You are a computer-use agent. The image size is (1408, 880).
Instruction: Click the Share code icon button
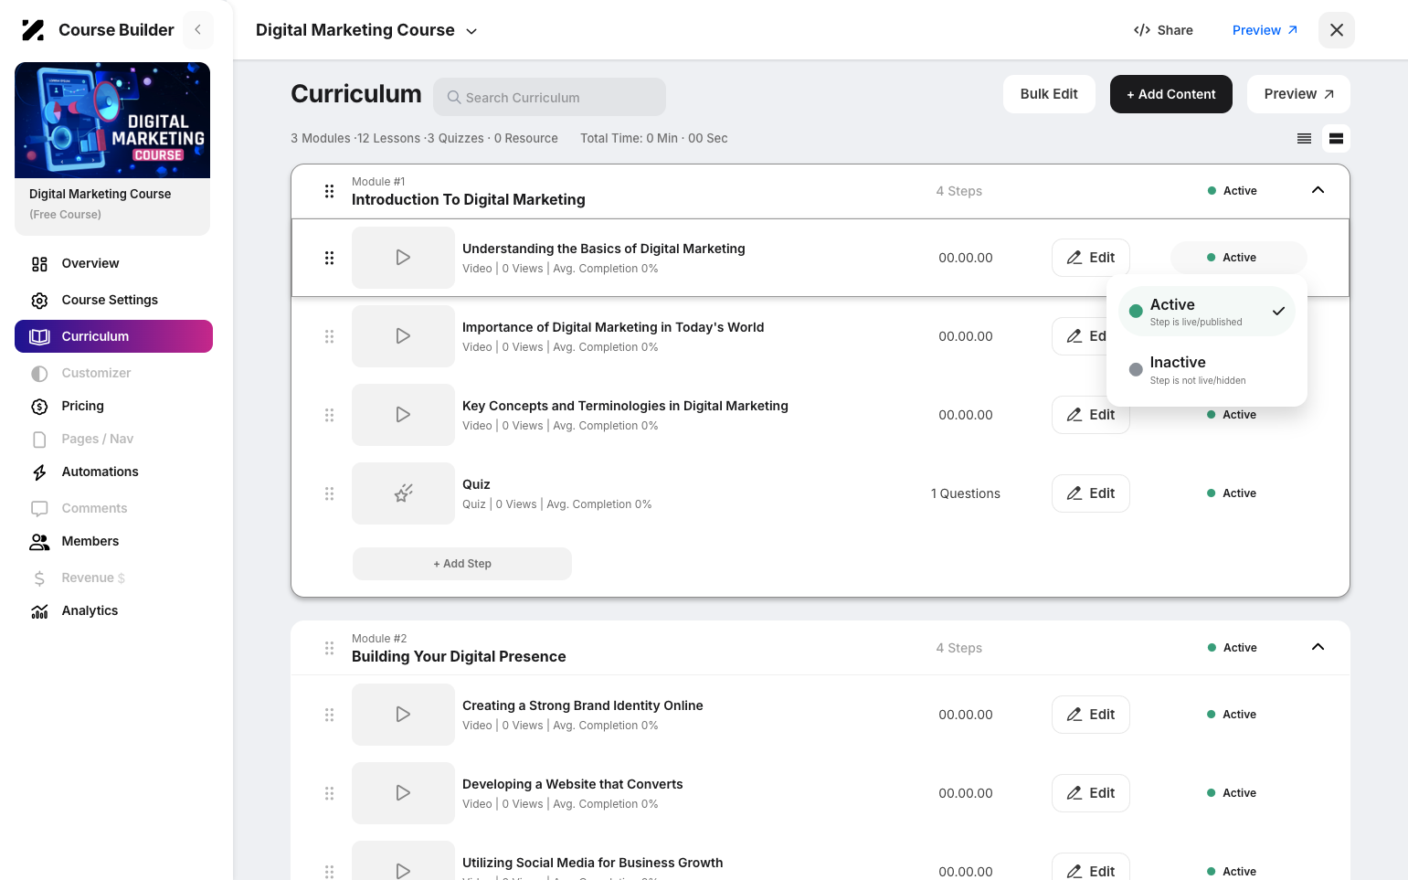point(1163,30)
